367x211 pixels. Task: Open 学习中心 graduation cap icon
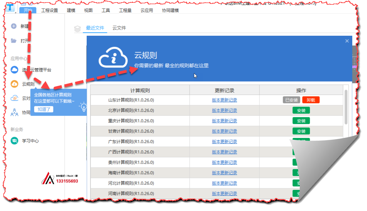(x=14, y=141)
